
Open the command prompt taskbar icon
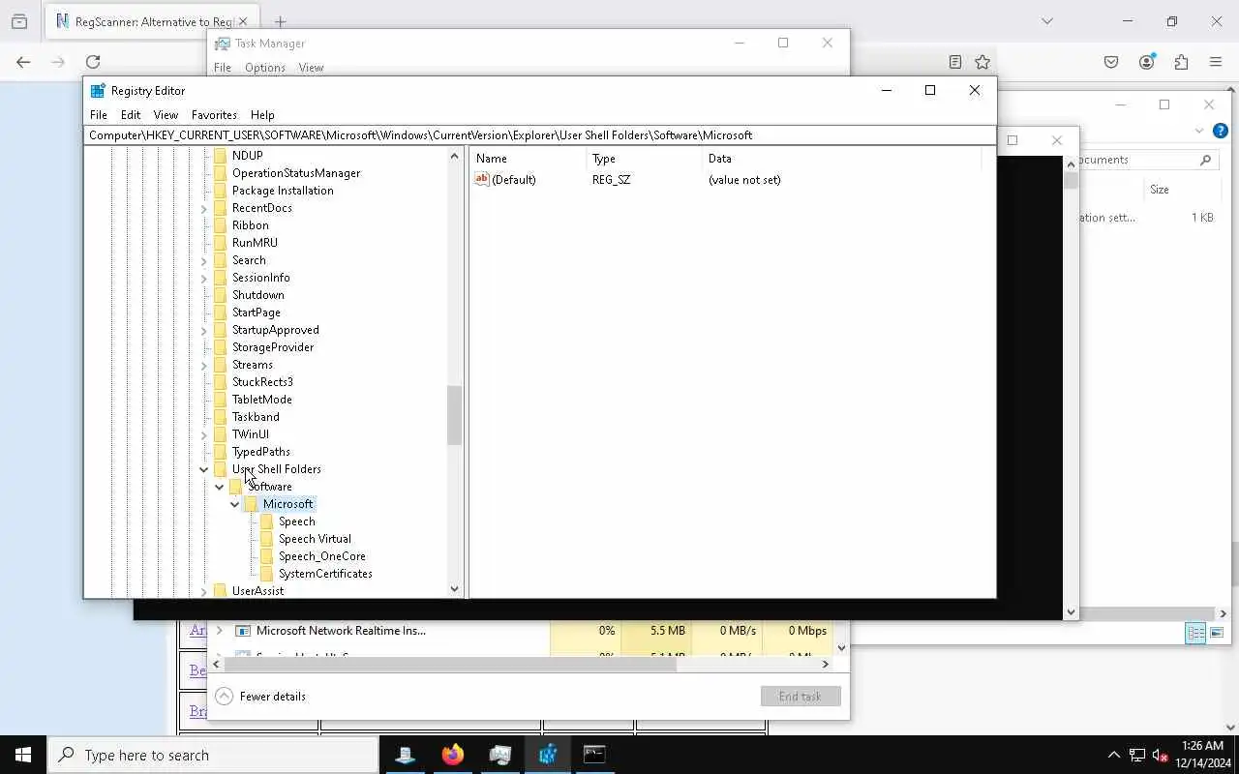(594, 755)
